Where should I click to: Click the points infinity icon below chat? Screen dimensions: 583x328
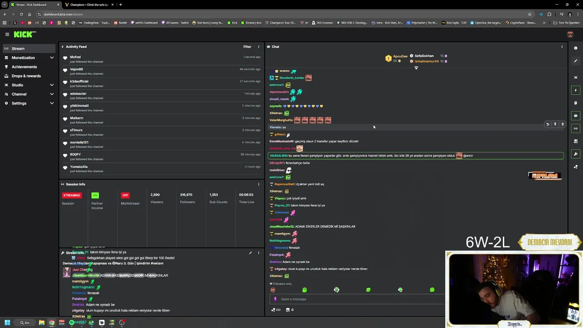coord(276,310)
